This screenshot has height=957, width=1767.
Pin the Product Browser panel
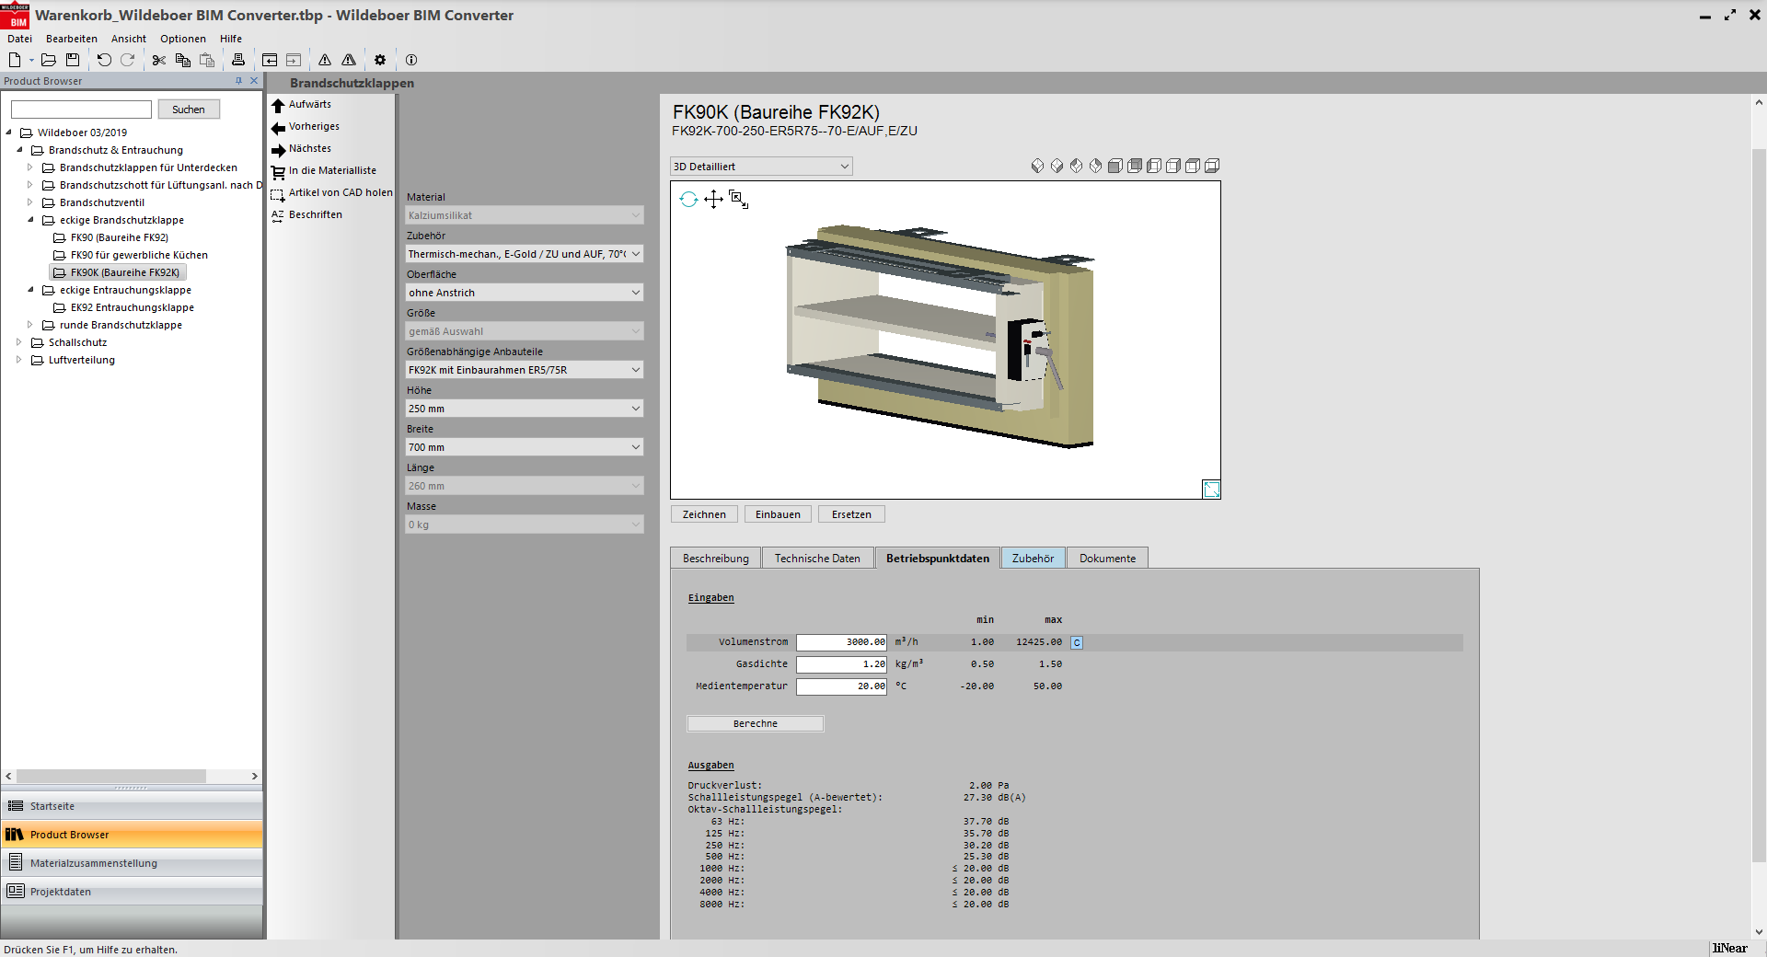[x=239, y=81]
